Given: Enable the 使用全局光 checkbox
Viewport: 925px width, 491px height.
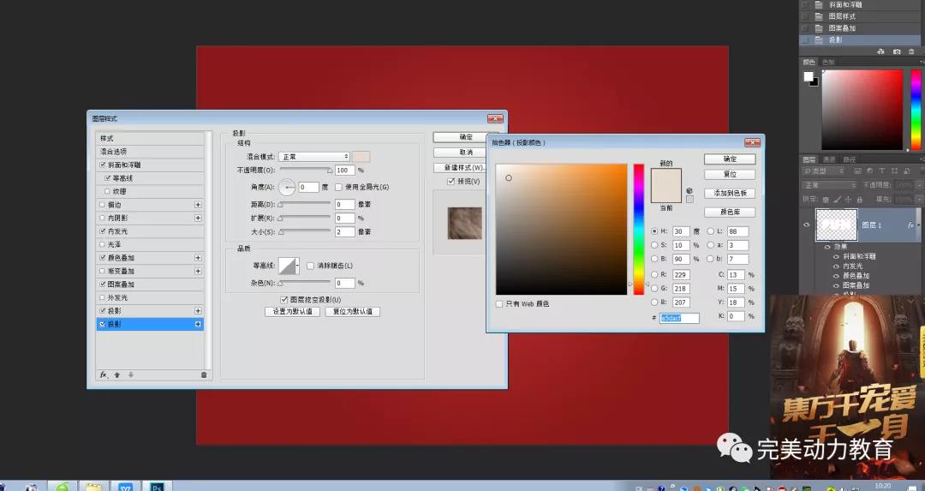Looking at the screenshot, I should click(x=338, y=187).
